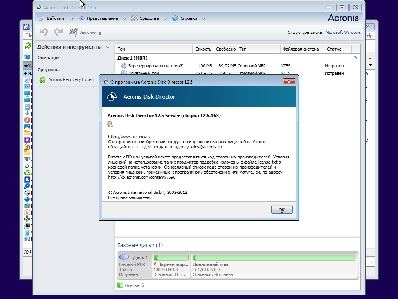Viewport: 398px width, 299px height.
Task: Select the blue letter A app icon in background list
Action: point(27,179)
